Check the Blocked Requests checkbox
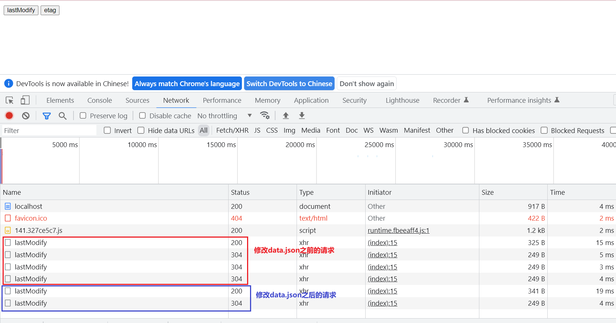Image resolution: width=616 pixels, height=323 pixels. (544, 130)
